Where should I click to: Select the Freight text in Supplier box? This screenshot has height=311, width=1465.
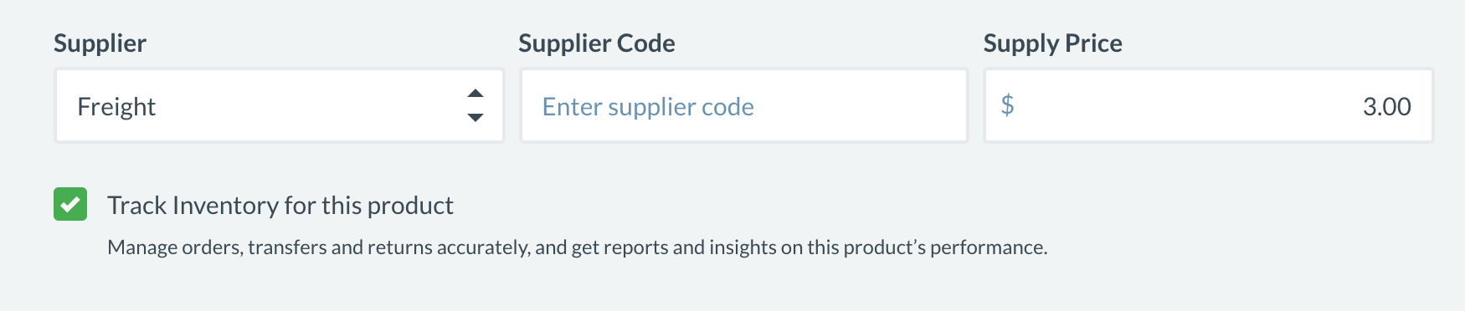point(116,107)
